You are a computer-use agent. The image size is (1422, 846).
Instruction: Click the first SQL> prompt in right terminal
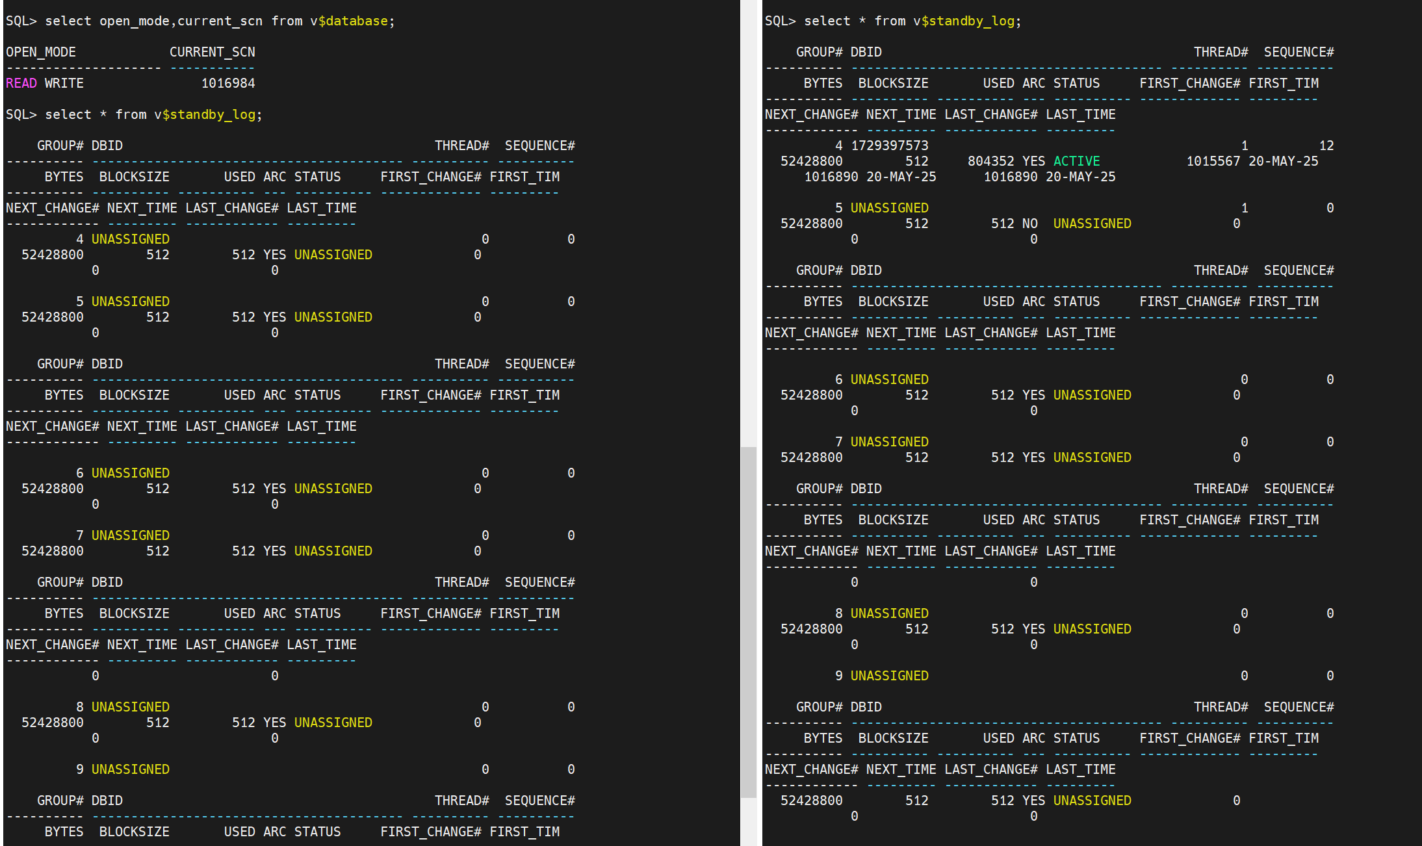(x=780, y=21)
